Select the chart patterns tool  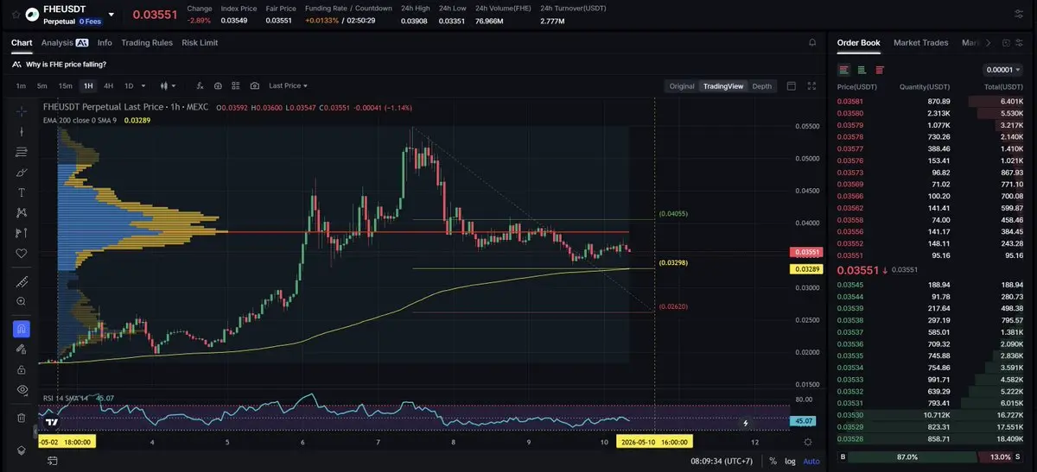tap(22, 212)
